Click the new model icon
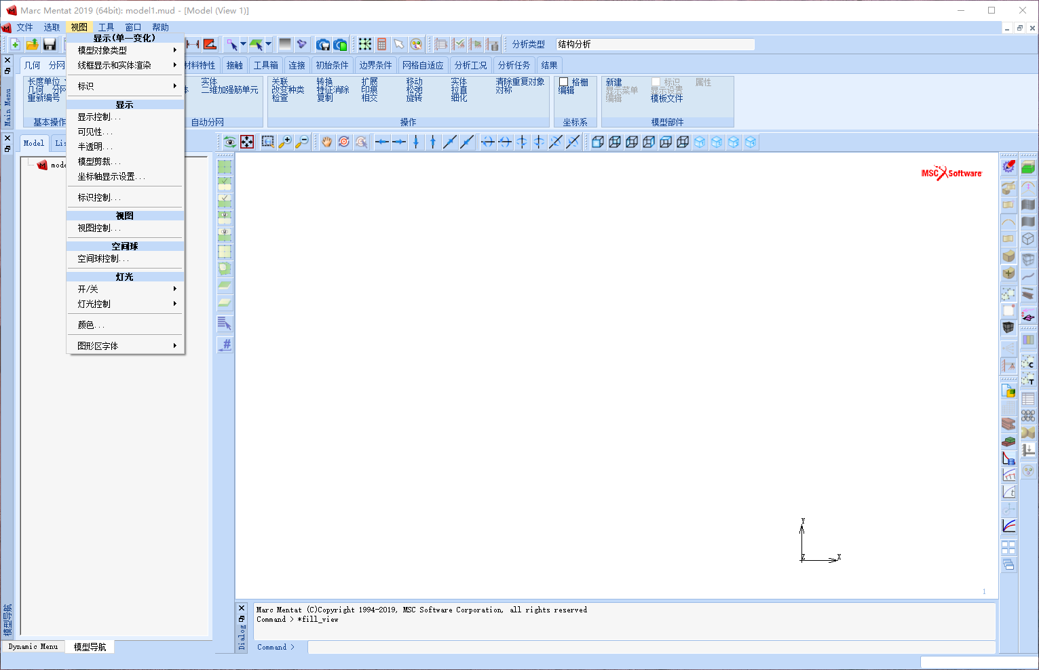This screenshot has width=1039, height=670. 15,44
